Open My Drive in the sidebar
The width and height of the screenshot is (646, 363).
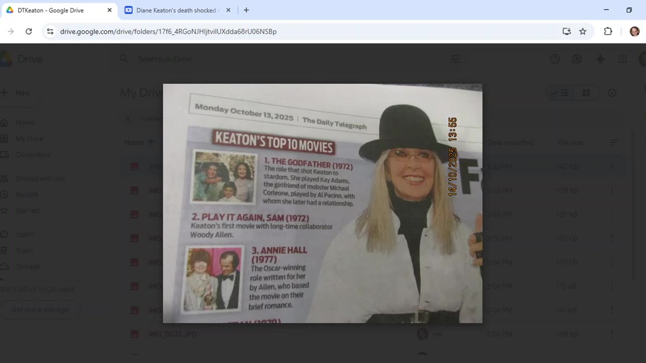coord(29,139)
